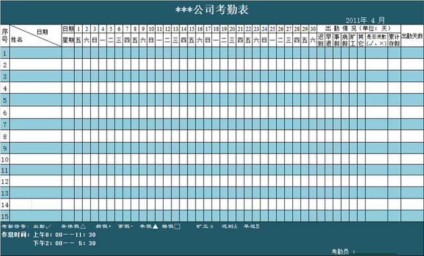Click the "出勤√" legend entry
424x256 pixels.
pos(42,227)
